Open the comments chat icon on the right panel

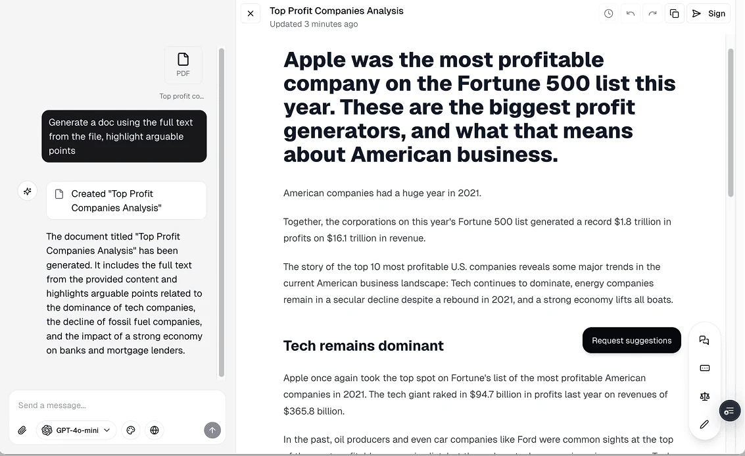704,340
